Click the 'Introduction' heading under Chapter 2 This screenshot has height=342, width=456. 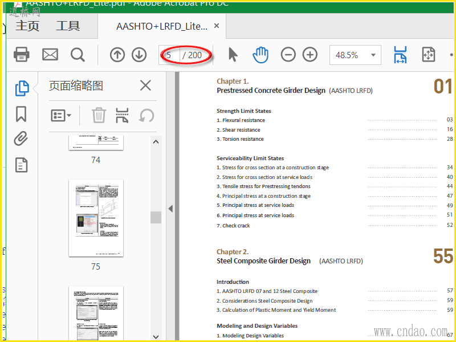(x=233, y=282)
